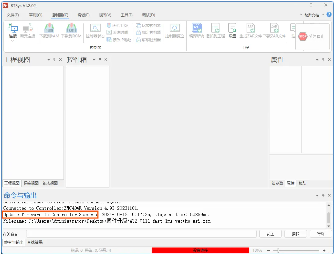Open the 工程视图 panel options dropdown
The height and width of the screenshot is (257, 336).
click(x=49, y=60)
